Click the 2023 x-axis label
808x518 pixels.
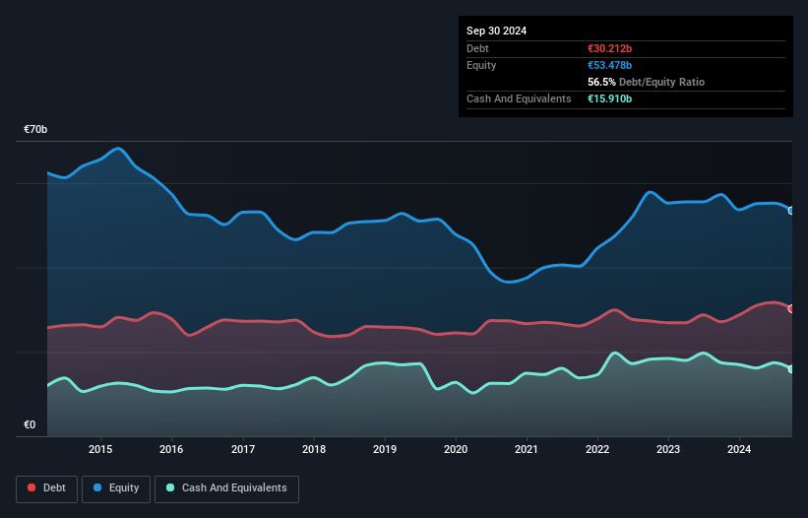pyautogui.click(x=668, y=449)
